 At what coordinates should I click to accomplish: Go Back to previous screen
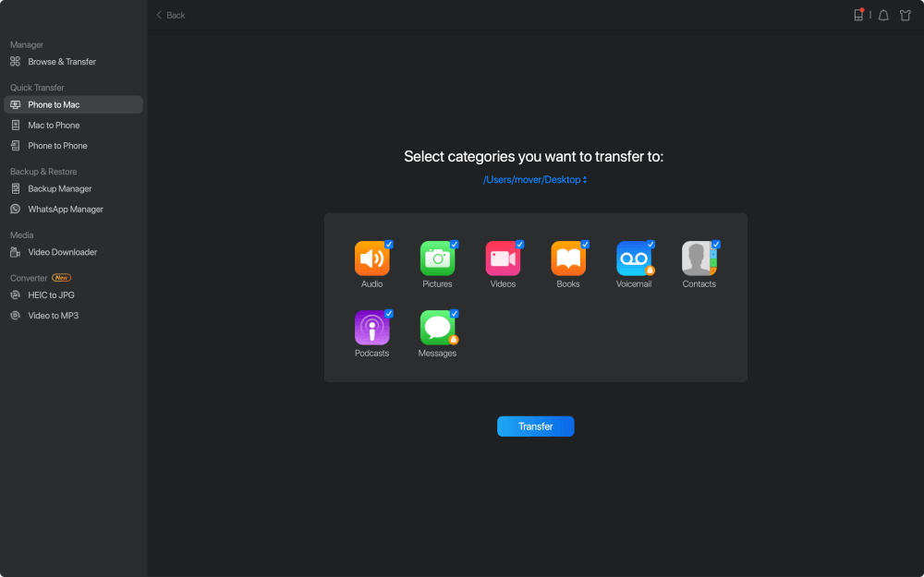[170, 16]
